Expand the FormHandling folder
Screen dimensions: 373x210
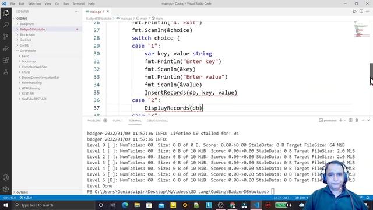pyautogui.click(x=31, y=83)
